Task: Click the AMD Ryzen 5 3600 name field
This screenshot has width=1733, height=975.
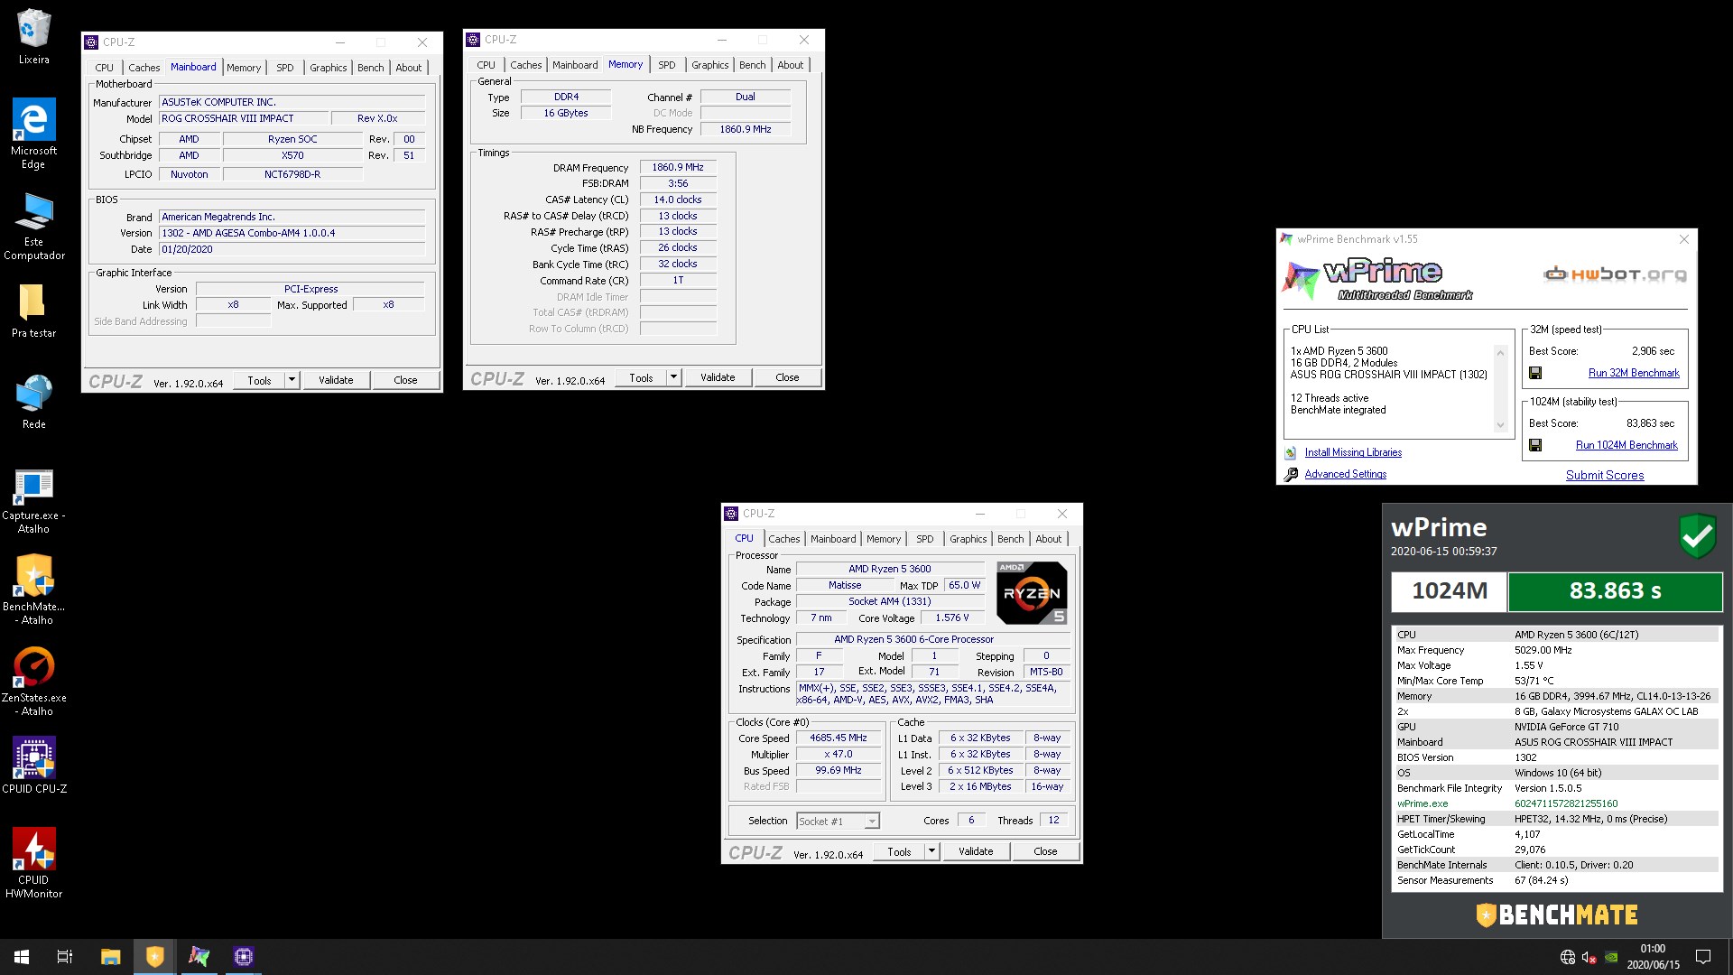Action: pos(889,569)
